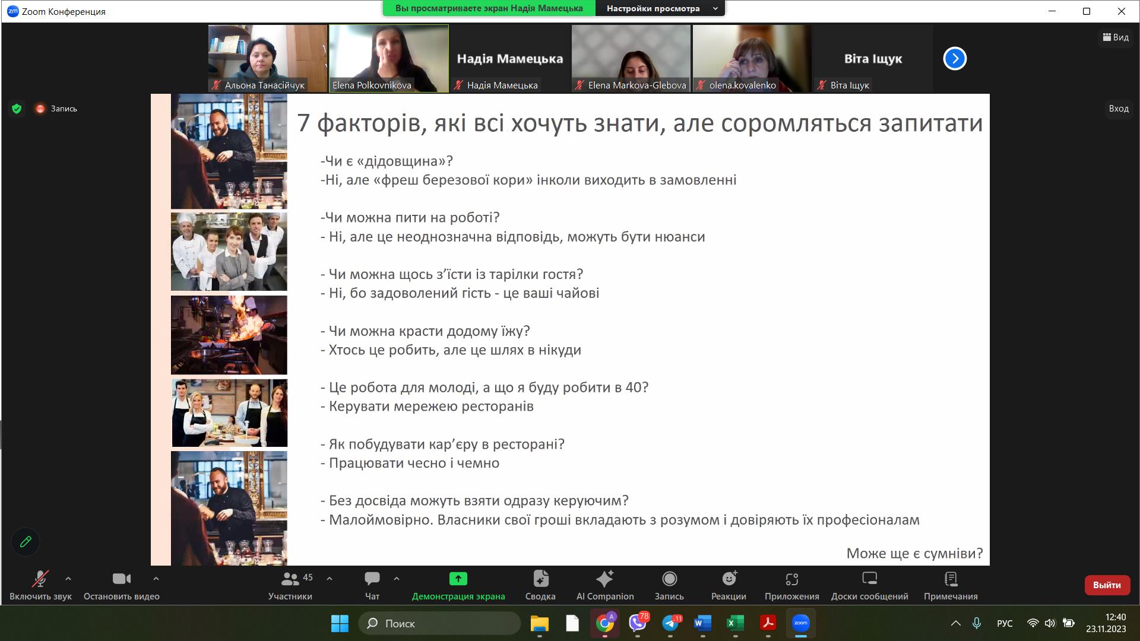Open the Настройки просмотра dropdown
Viewport: 1140px width, 641px height.
pyautogui.click(x=661, y=8)
